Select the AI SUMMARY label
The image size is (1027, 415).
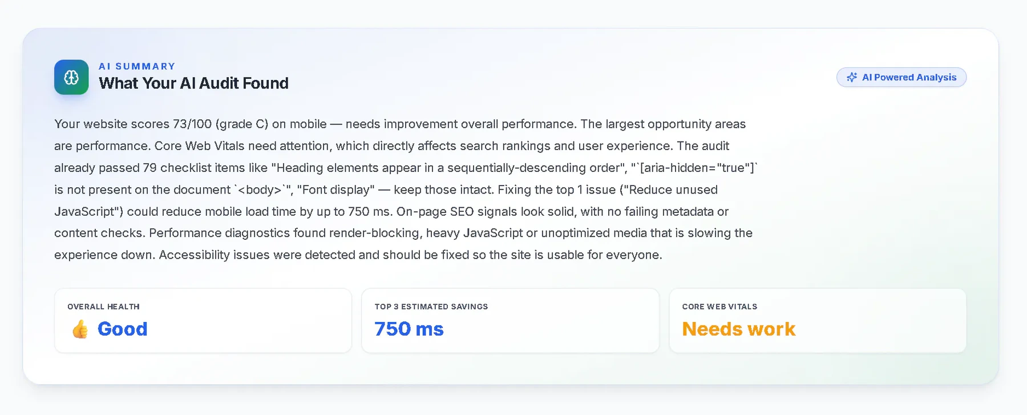137,66
